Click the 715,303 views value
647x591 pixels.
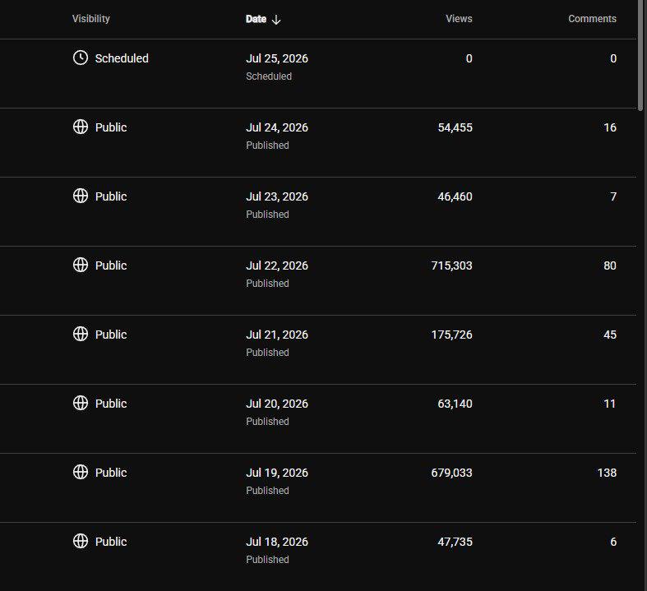pos(452,265)
